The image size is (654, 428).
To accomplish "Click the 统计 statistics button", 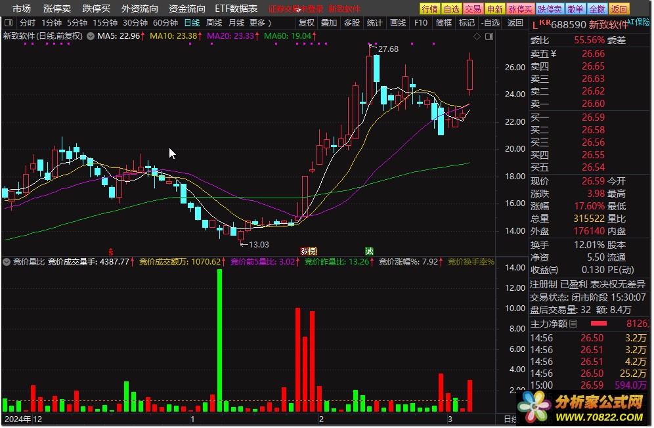I will pyautogui.click(x=374, y=22).
